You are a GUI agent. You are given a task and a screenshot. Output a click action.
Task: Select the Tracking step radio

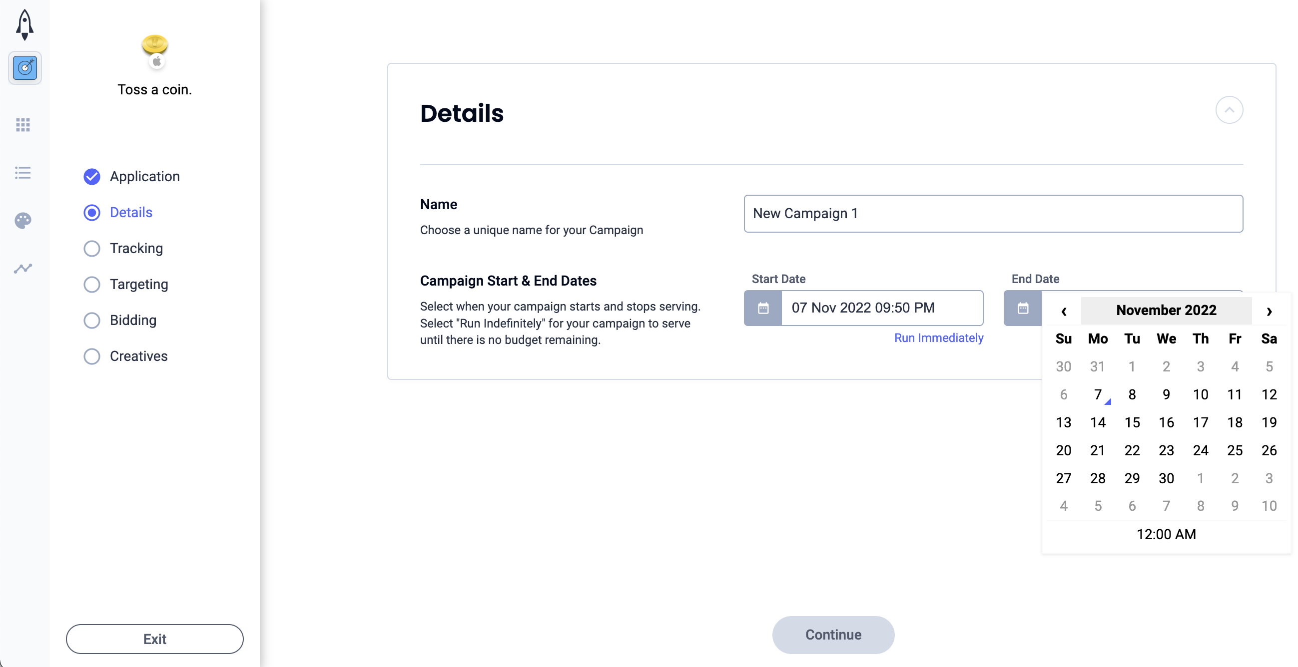(92, 248)
